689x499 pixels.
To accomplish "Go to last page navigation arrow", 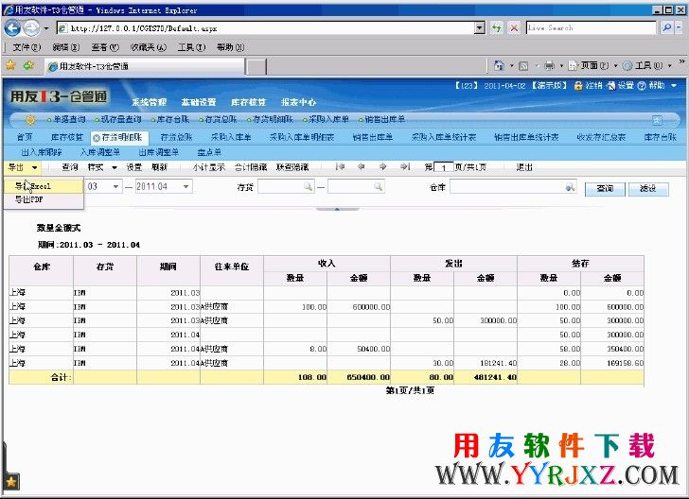I will pyautogui.click(x=405, y=166).
